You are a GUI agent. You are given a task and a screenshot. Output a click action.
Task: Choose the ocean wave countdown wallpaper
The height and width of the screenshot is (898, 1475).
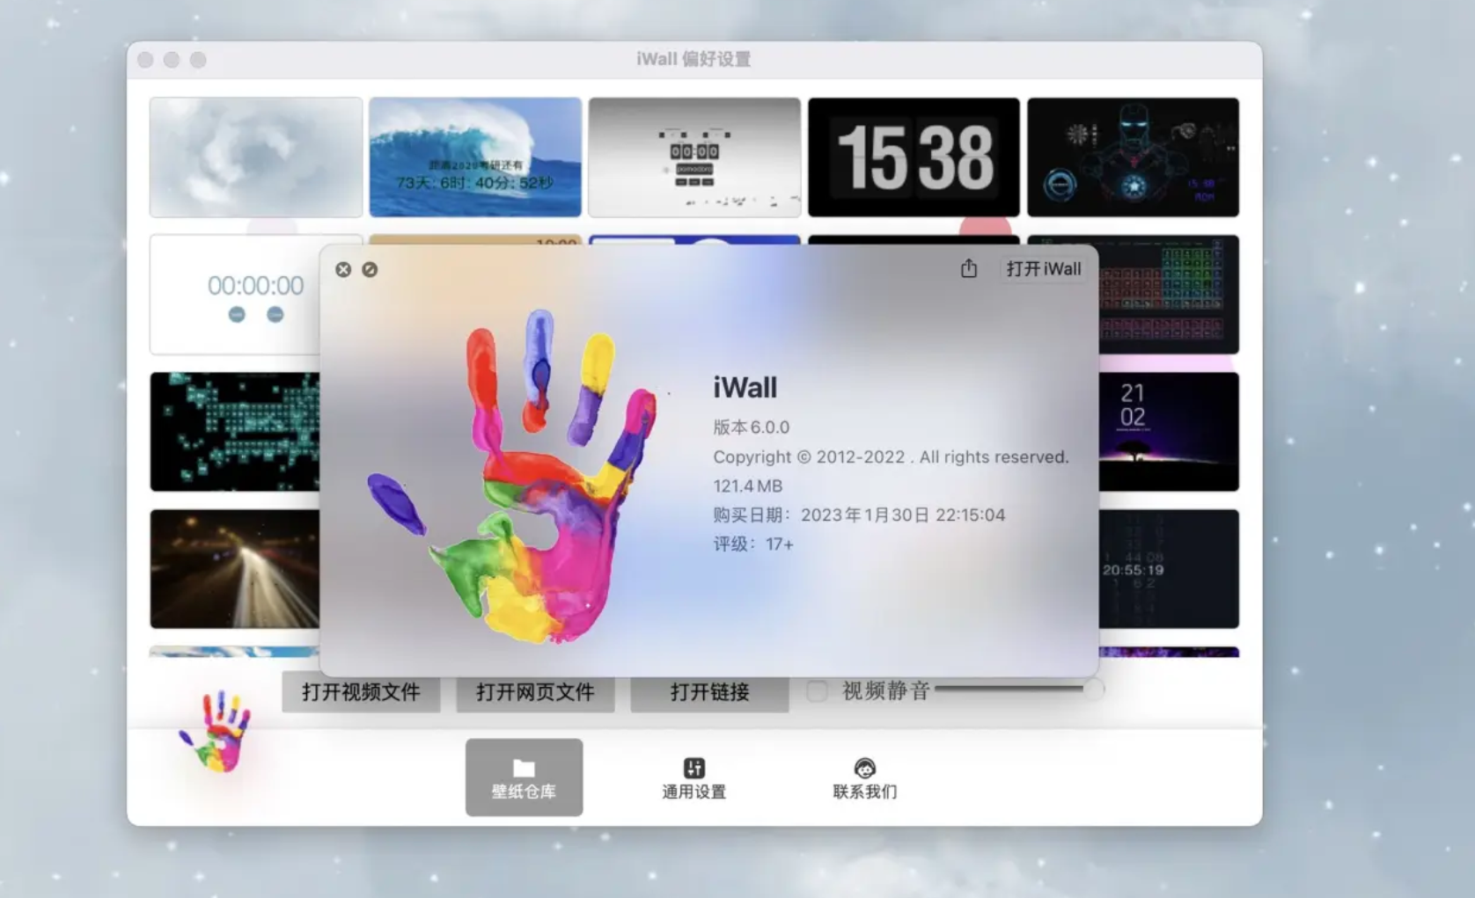475,157
